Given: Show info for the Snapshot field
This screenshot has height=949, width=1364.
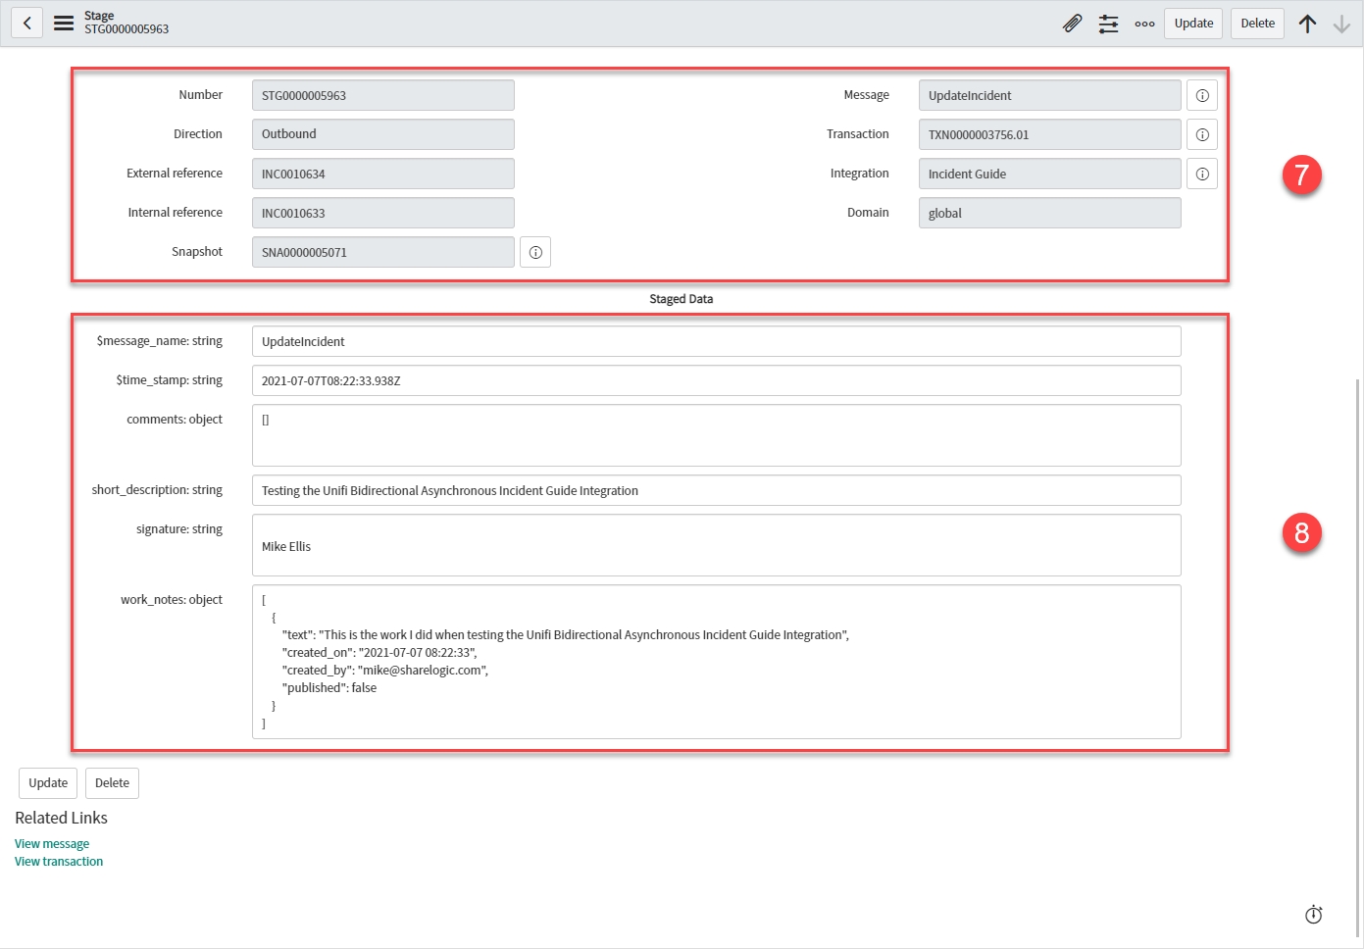Looking at the screenshot, I should (535, 252).
